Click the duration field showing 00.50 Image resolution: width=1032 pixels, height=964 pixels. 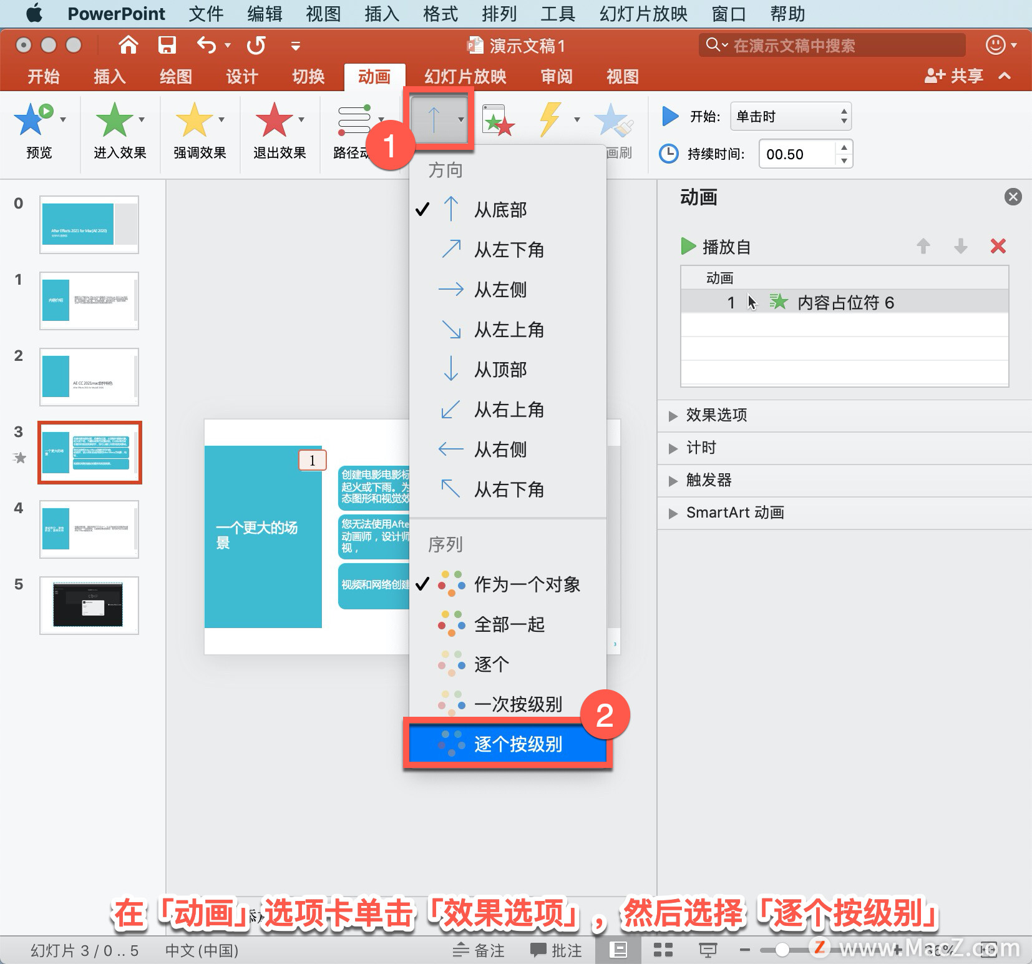point(797,154)
